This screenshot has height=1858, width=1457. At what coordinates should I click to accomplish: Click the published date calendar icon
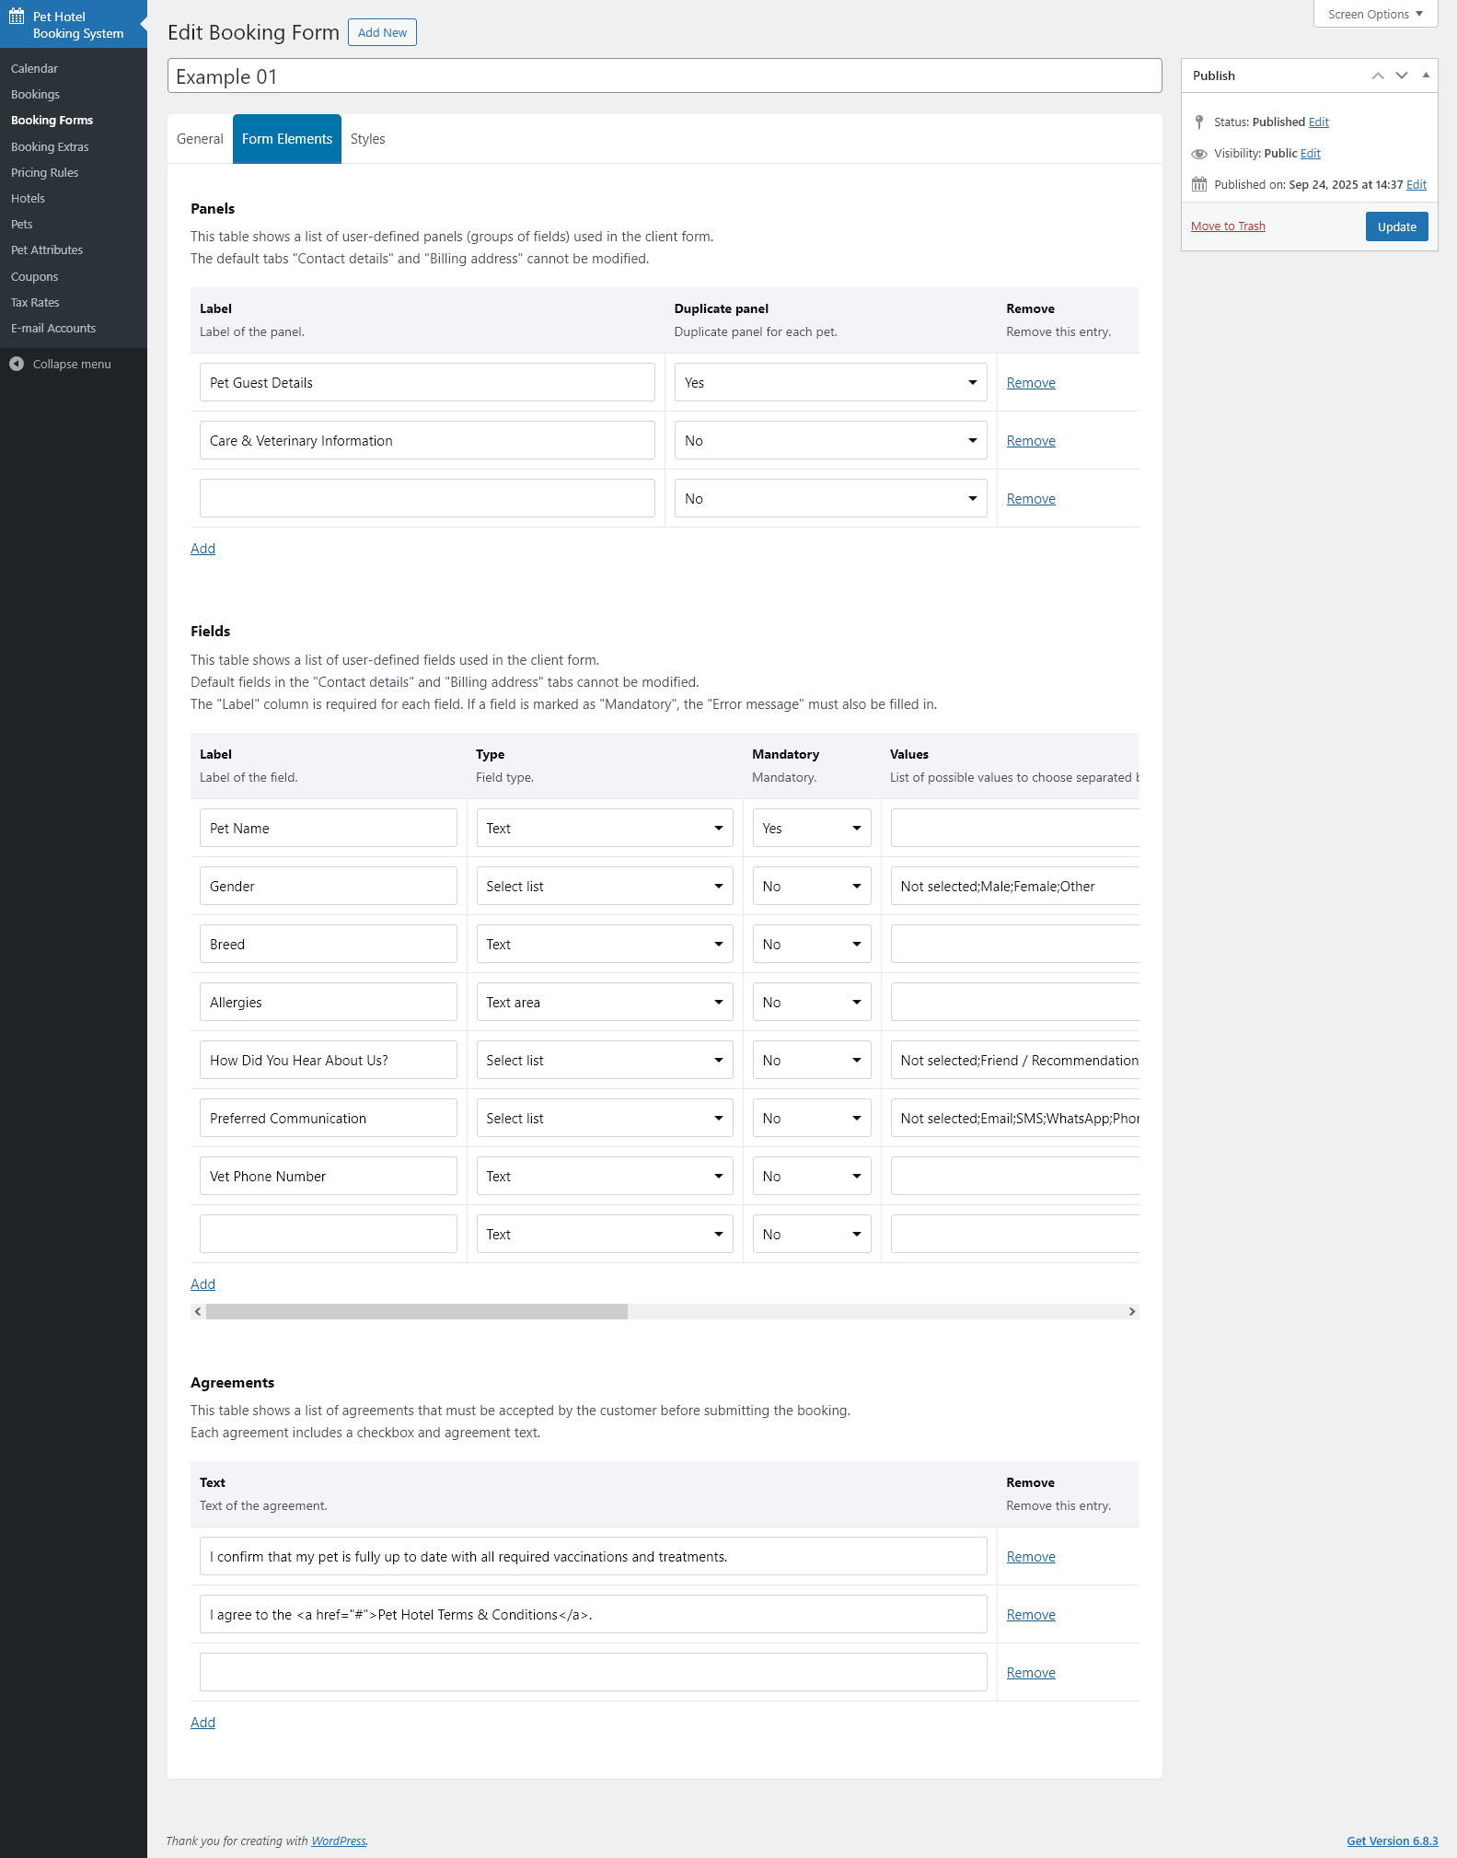1198,184
